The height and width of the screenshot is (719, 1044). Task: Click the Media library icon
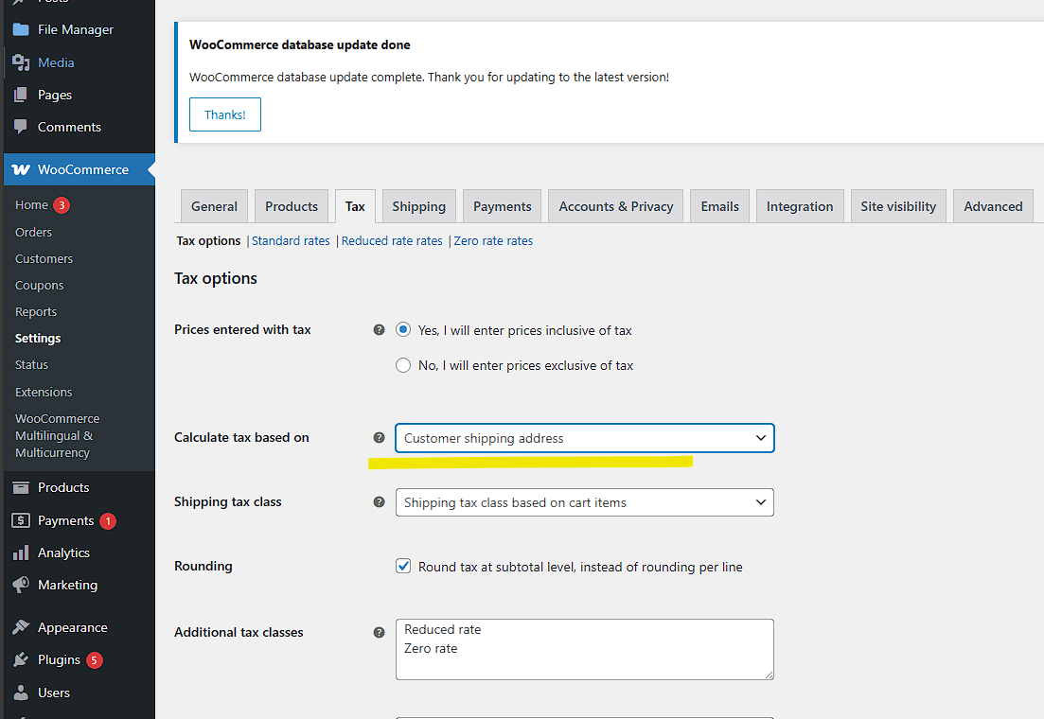[x=21, y=62]
